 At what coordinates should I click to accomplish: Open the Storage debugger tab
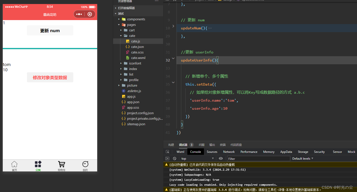tap(303, 152)
